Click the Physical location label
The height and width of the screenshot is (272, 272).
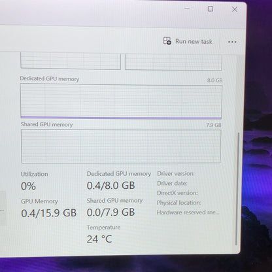[x=179, y=203]
